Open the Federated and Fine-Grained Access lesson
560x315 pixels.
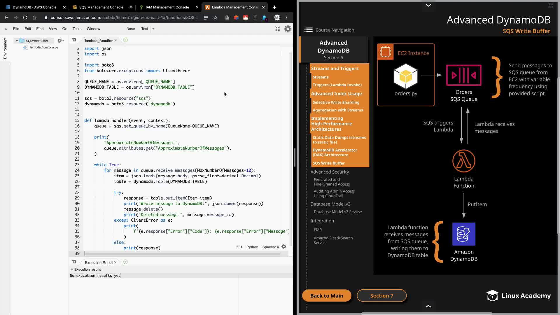pyautogui.click(x=332, y=182)
